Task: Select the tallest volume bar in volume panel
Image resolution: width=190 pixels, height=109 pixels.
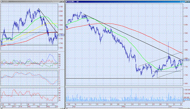Action: pos(131,95)
